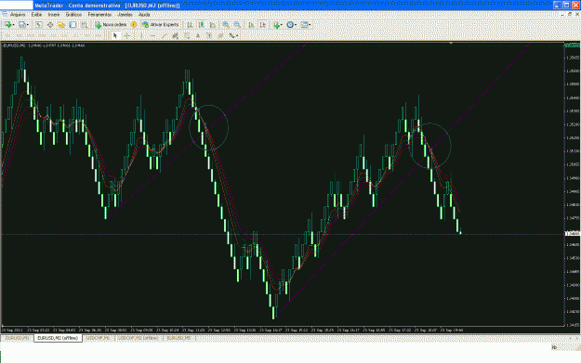Screen dimensions: 581x363
Task: Click the Nova ordem button
Action: point(111,25)
